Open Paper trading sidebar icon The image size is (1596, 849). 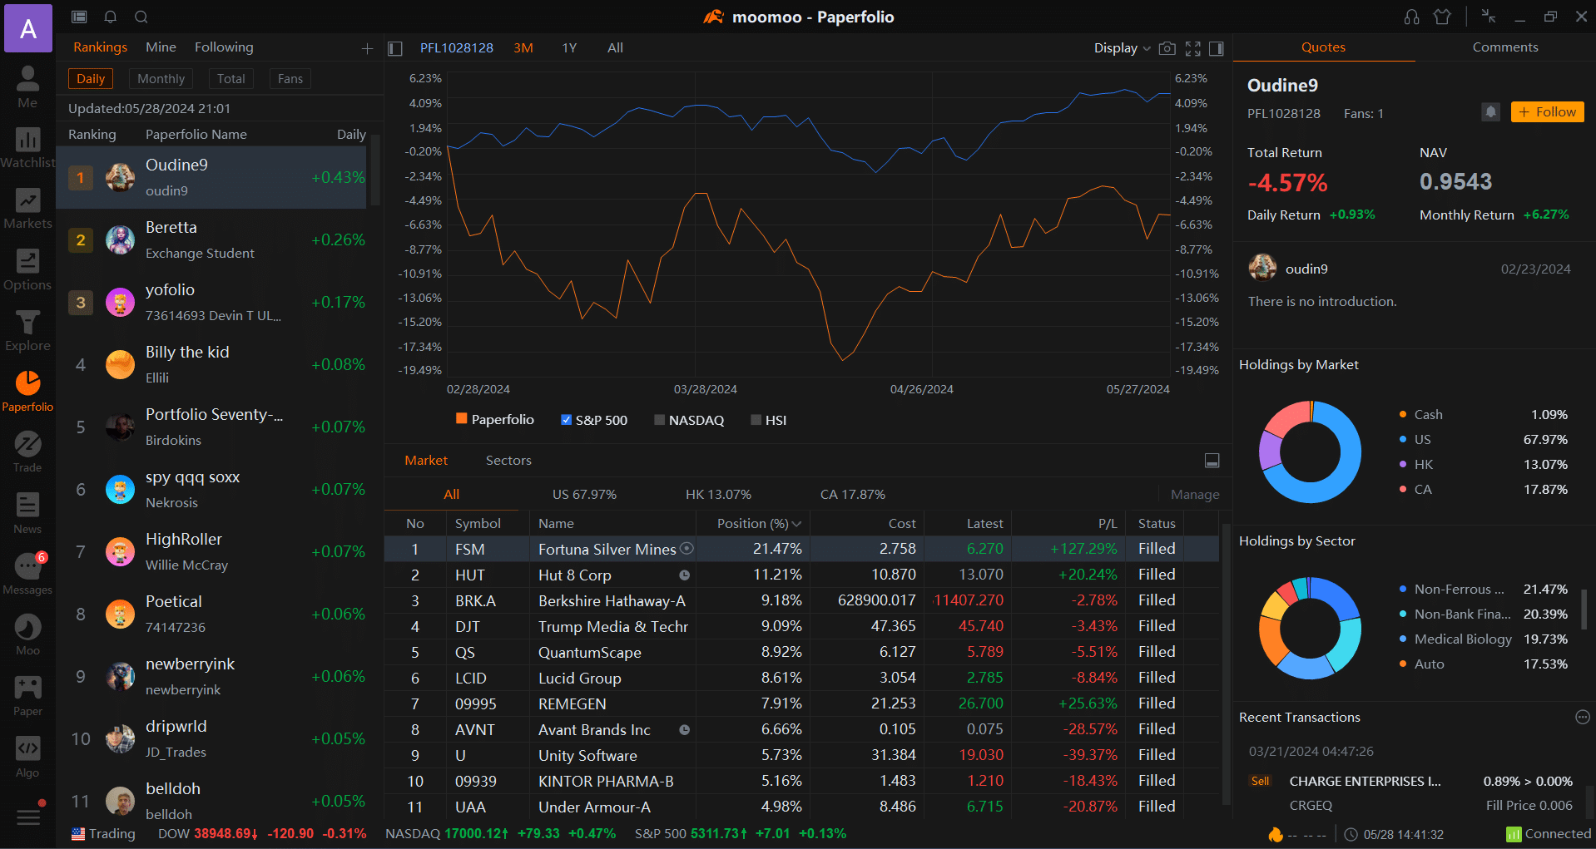(27, 696)
